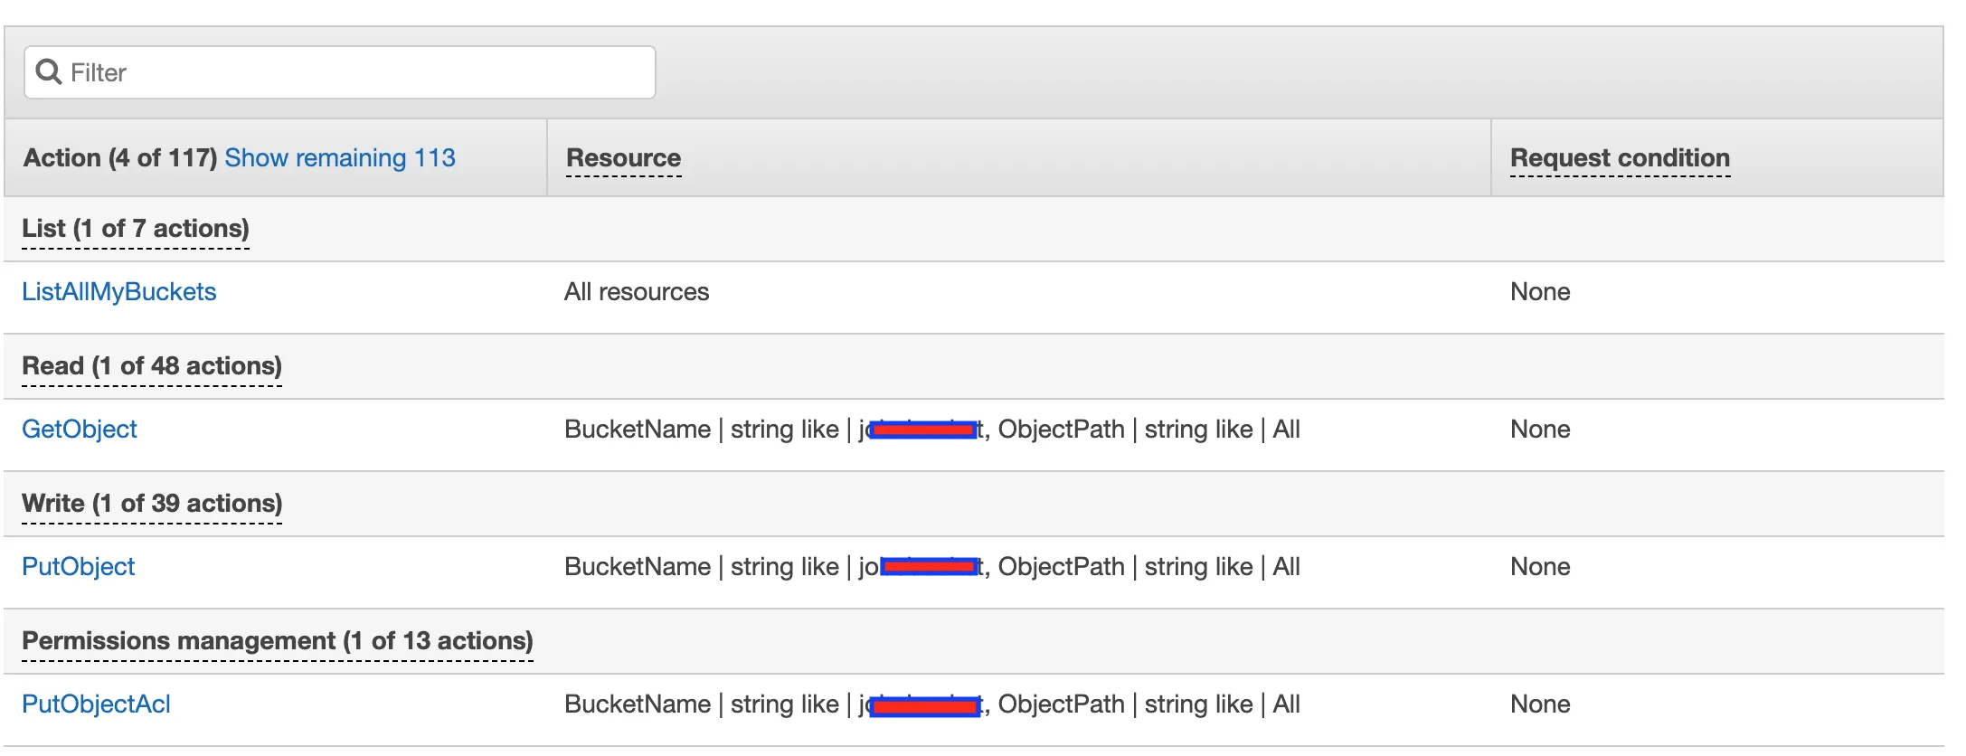Click the Action column header text
1966x756 pixels.
coord(119,158)
